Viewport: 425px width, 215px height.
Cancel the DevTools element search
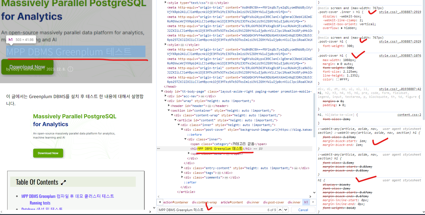pyautogui.click(x=303, y=210)
